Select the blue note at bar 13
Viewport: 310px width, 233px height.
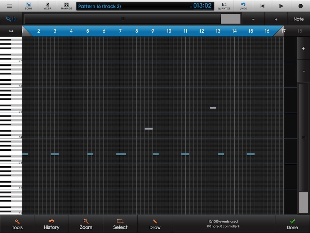point(221,154)
